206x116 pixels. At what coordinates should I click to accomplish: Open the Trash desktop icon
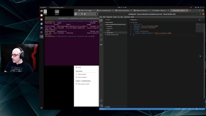tap(45, 12)
